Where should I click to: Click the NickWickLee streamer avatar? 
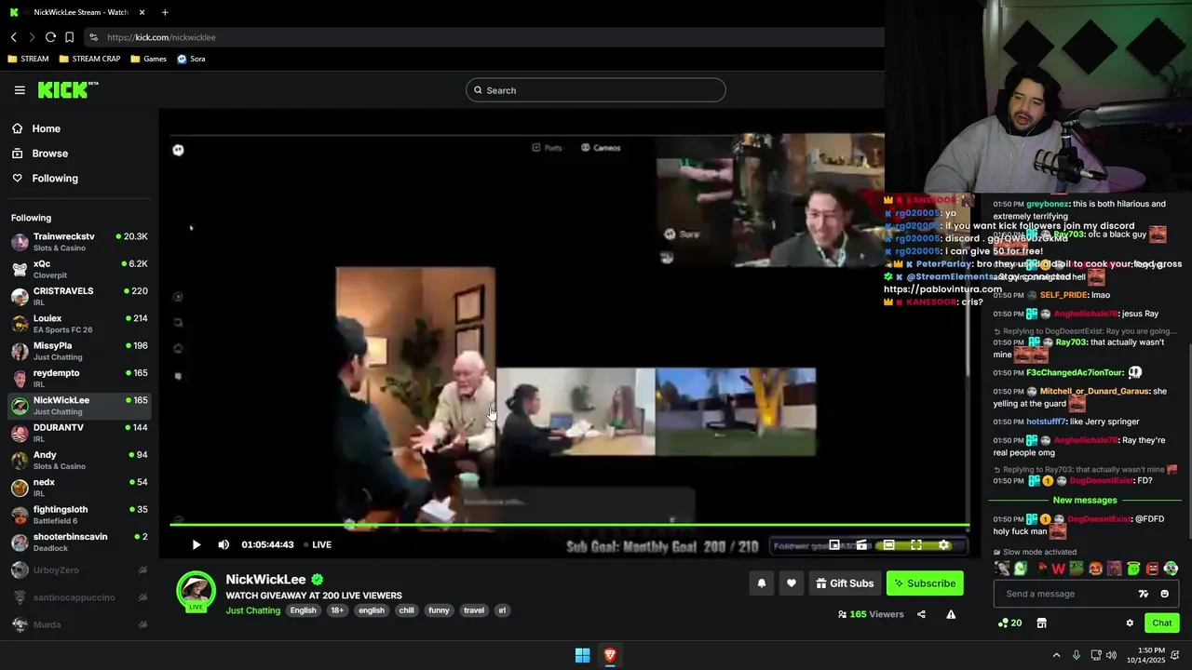point(196,592)
